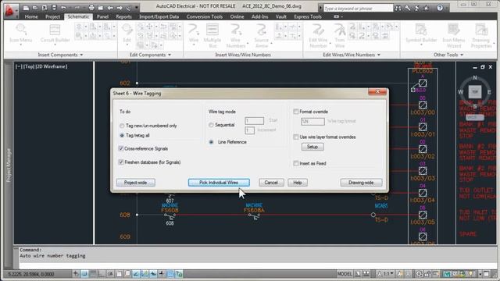Click the Edit component ribbon tool
Viewport: 500px width, 281px height.
(x=127, y=33)
